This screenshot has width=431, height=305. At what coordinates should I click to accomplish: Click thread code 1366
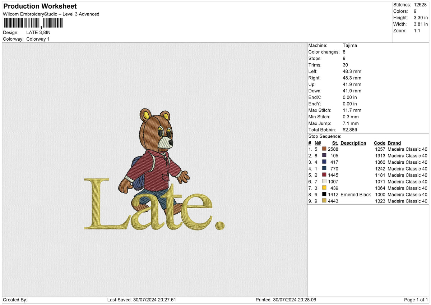pos(380,162)
